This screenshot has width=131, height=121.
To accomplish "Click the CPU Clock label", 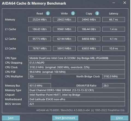I will click(x=11, y=67).
